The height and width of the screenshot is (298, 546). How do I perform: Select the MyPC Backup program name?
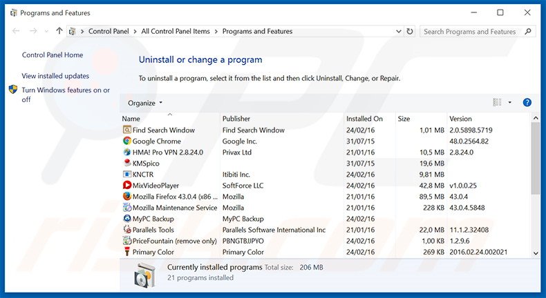pos(153,219)
